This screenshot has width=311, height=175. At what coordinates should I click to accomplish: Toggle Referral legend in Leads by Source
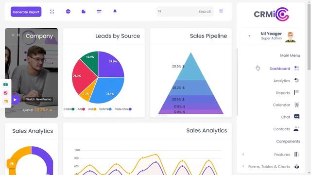pyautogui.click(x=105, y=109)
